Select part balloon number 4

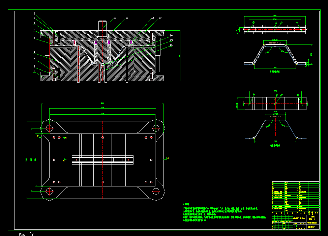tap(34, 52)
